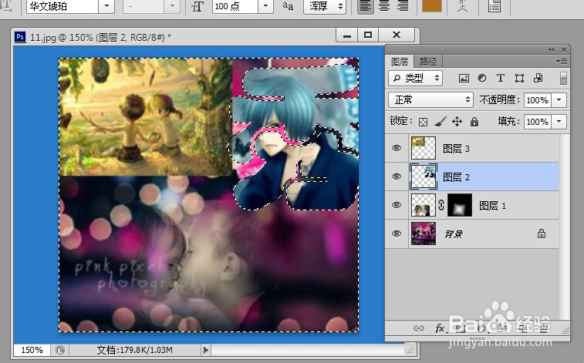Open 不透明度 opacity slider dropdown
The width and height of the screenshot is (584, 363).
[x=559, y=100]
